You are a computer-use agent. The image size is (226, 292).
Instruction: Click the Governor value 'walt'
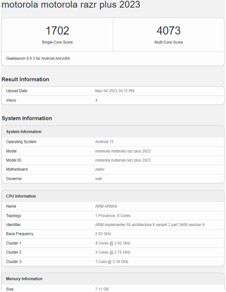98,179
